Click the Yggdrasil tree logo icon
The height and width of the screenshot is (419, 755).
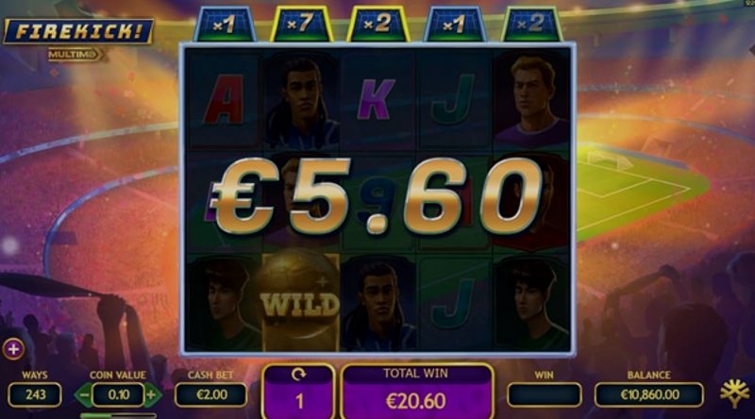(734, 393)
